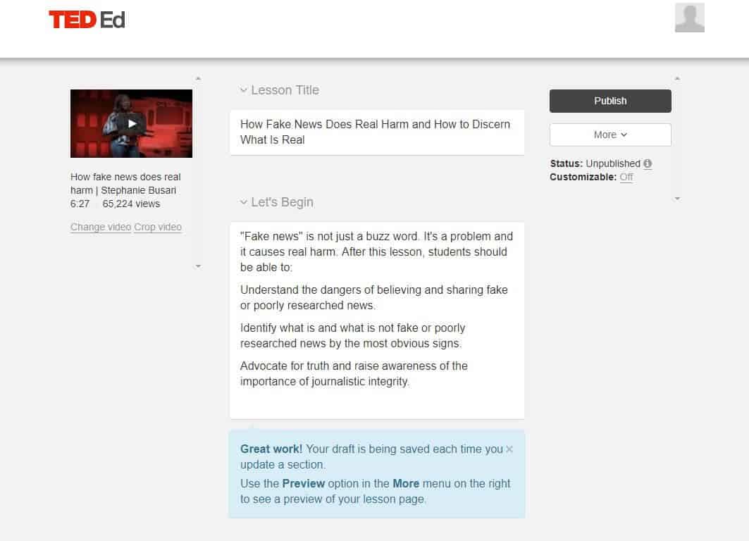The height and width of the screenshot is (541, 749).
Task: Toggle Customizable Off setting
Action: click(x=626, y=177)
